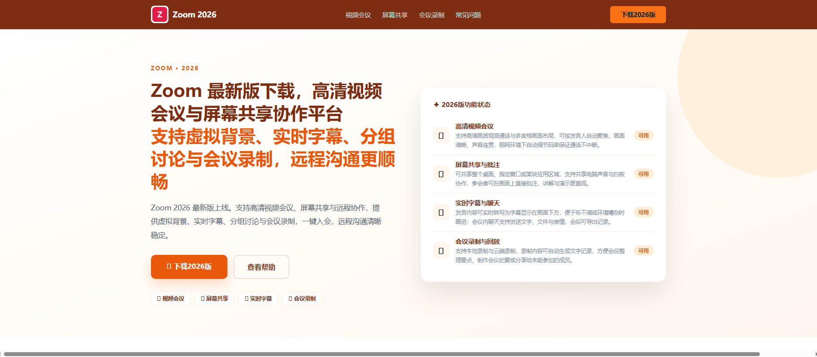
Task: Click the description starting 可共享整个桌面
Action: pyautogui.click(x=540, y=178)
